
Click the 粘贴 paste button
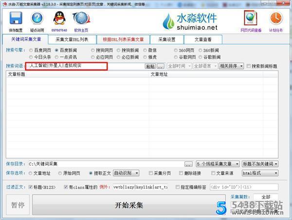click(150, 66)
